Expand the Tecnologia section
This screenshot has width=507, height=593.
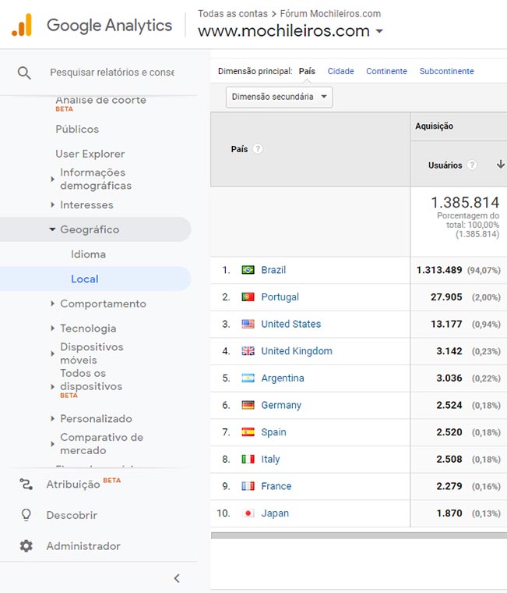[52, 328]
